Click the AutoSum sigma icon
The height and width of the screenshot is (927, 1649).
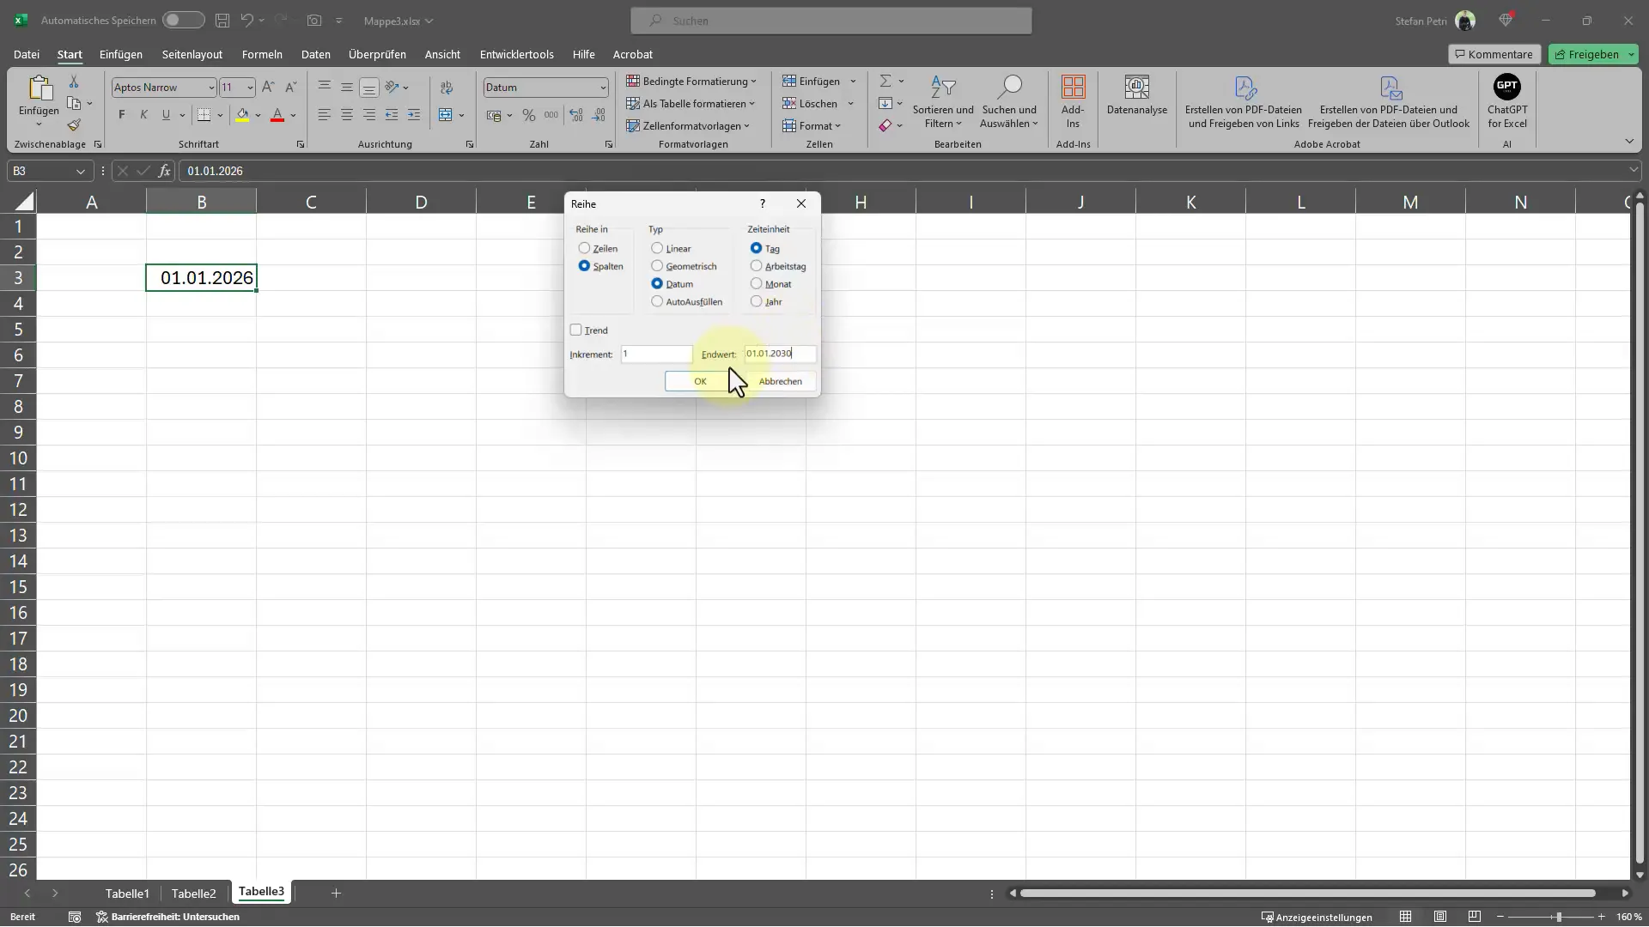tap(885, 81)
